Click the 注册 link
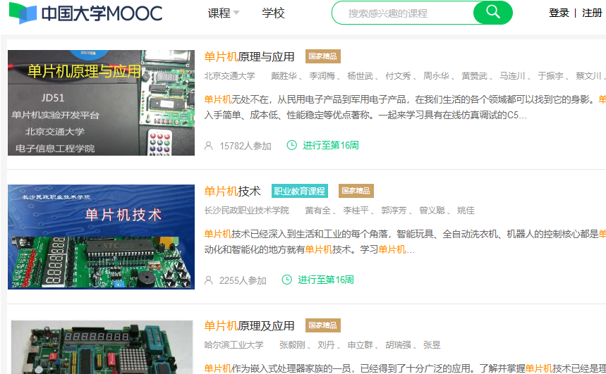 [x=592, y=13]
